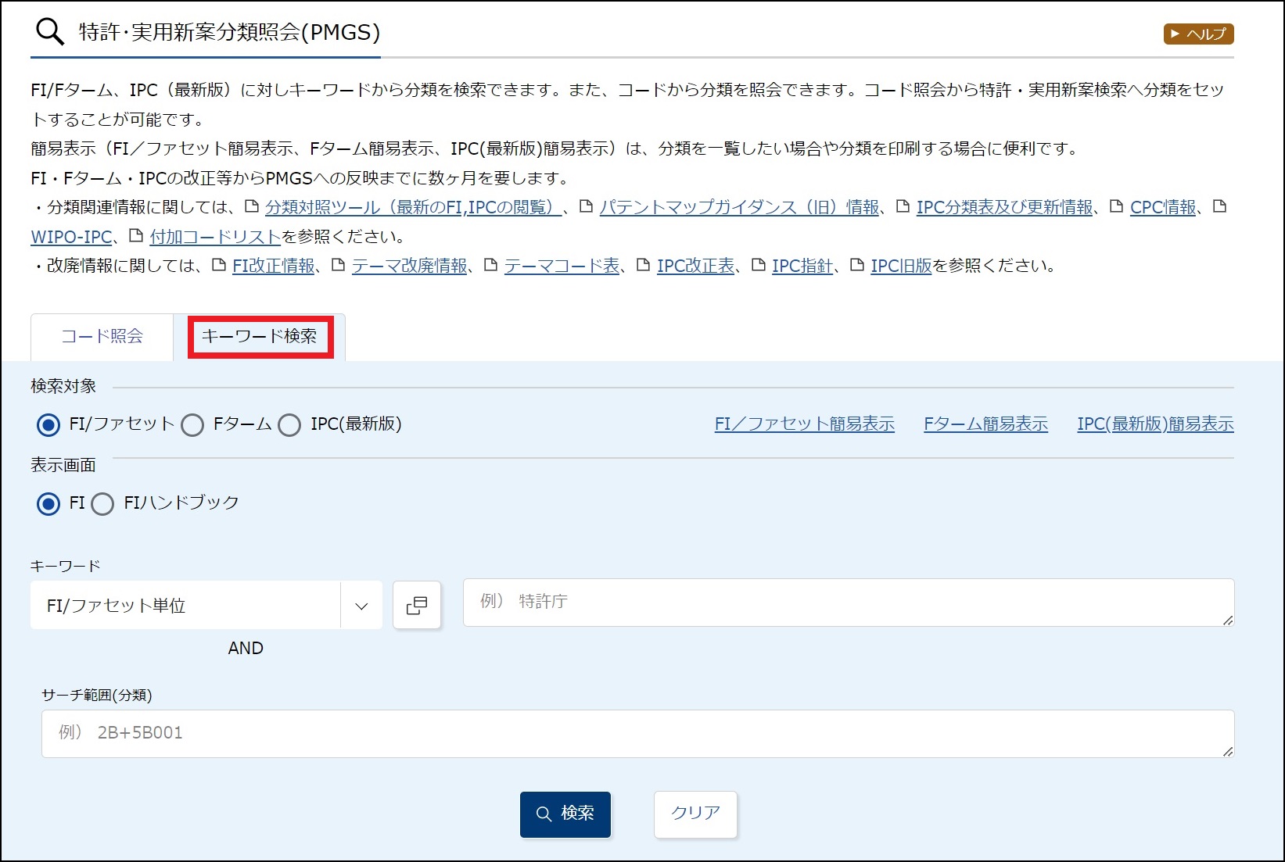
Task: Click the document icon before 付加コードリスト
Action: [136, 236]
